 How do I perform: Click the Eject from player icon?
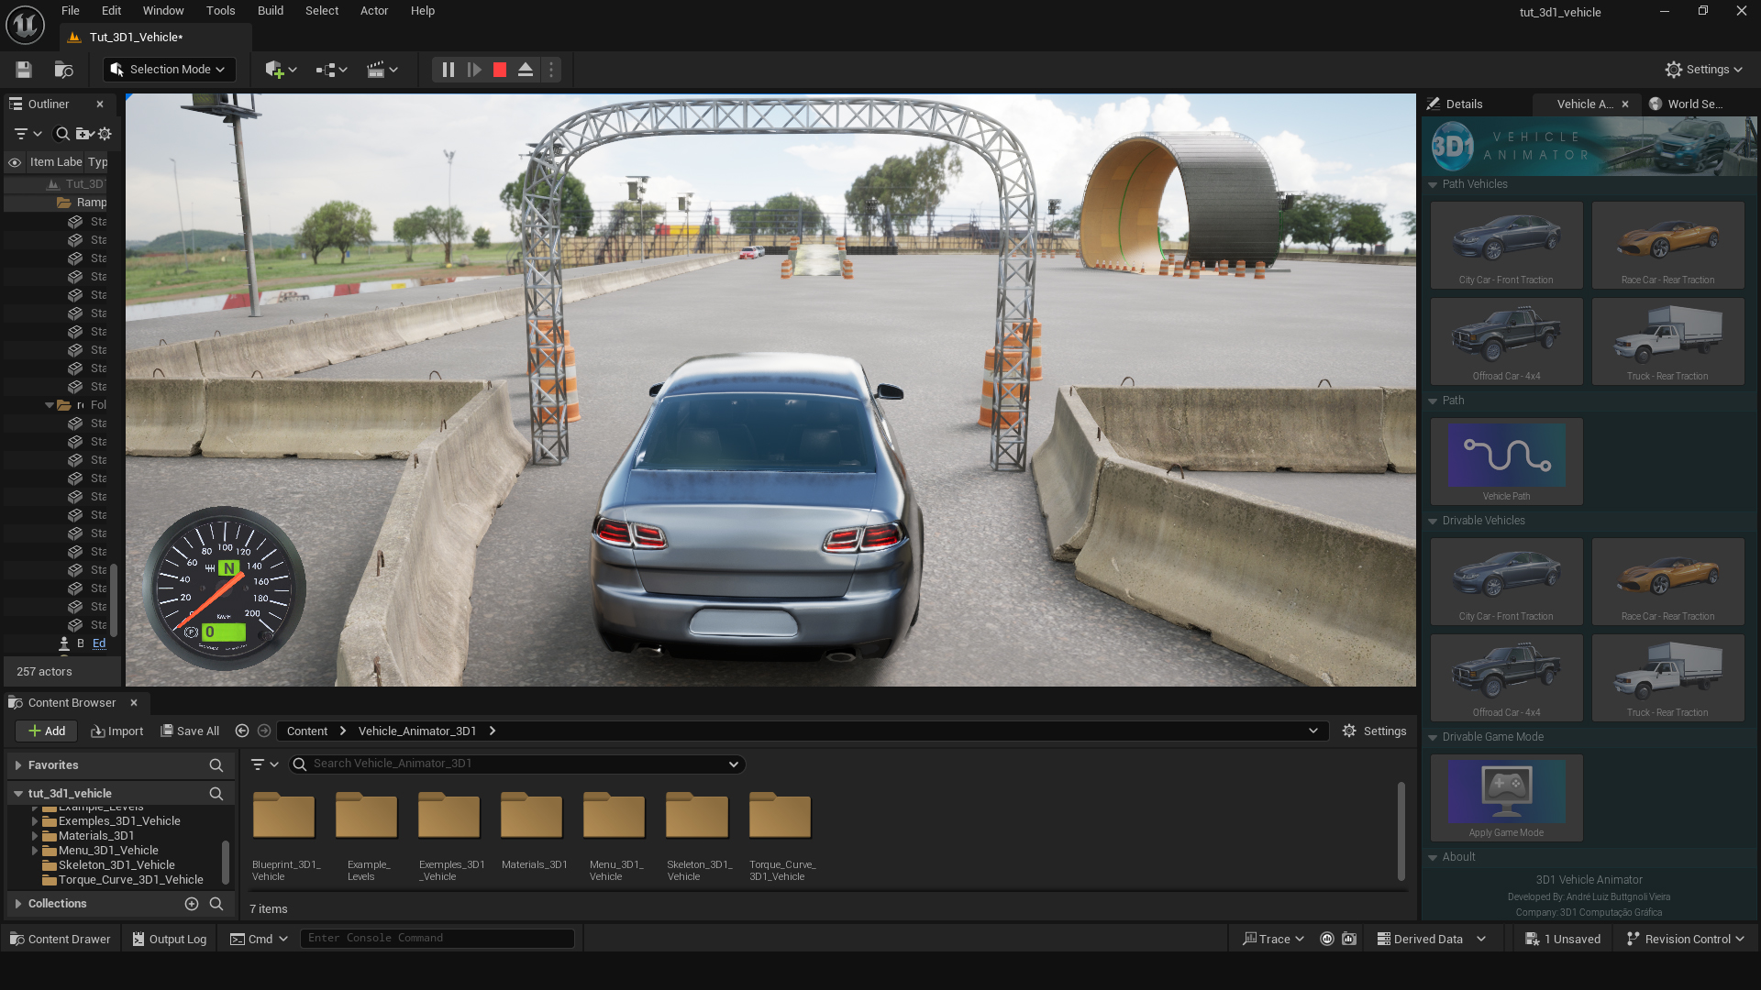pos(526,70)
